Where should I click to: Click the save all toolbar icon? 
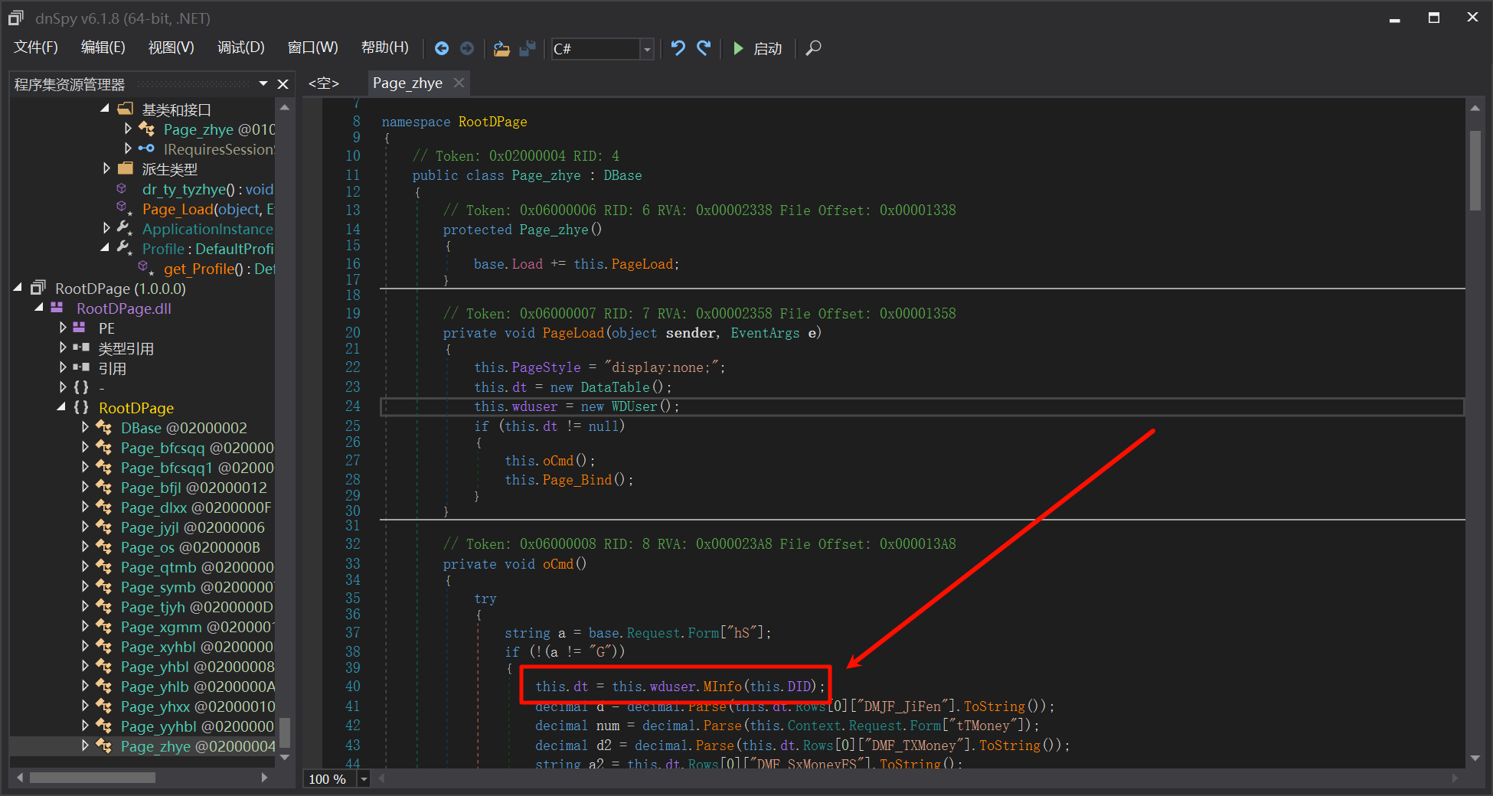click(528, 48)
